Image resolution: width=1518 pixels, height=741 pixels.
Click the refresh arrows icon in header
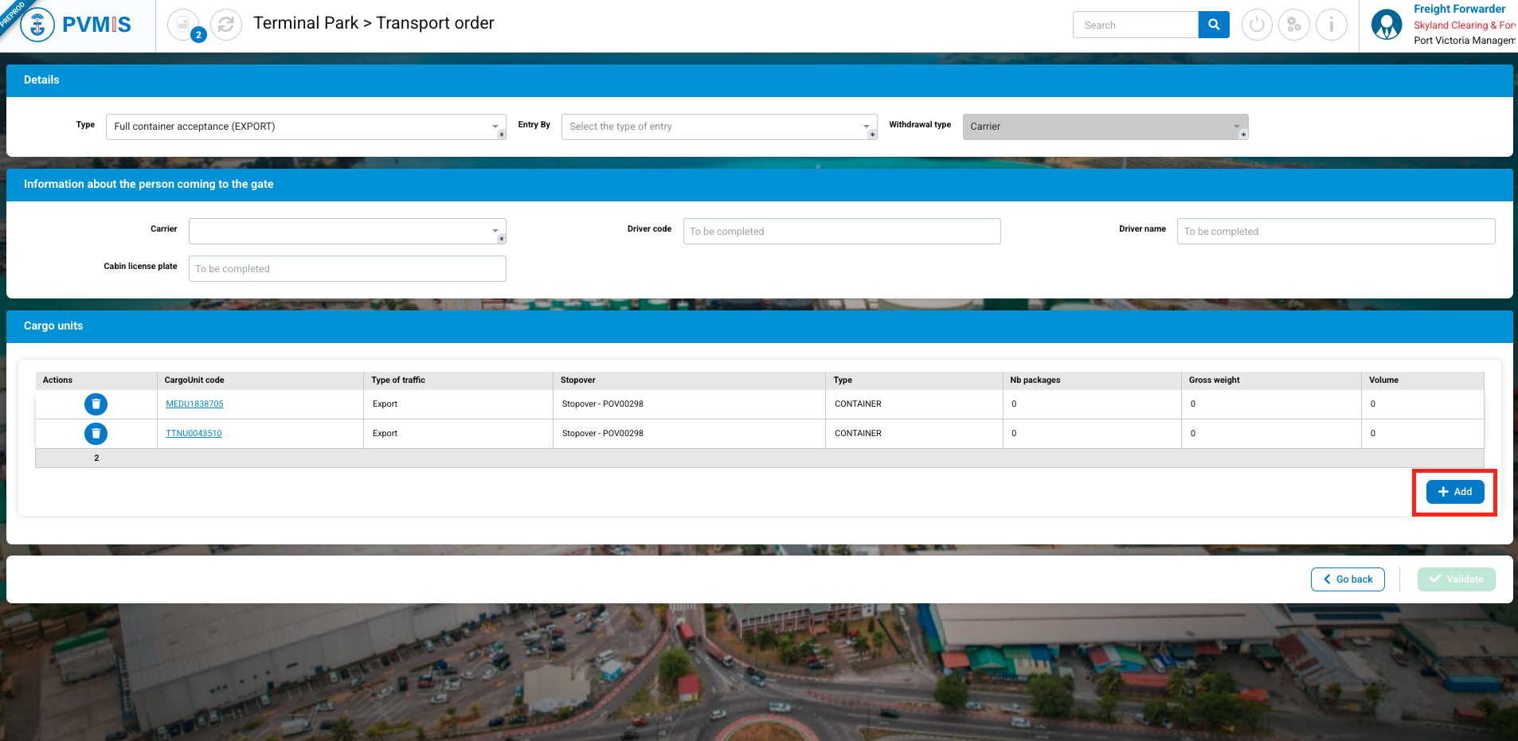226,25
